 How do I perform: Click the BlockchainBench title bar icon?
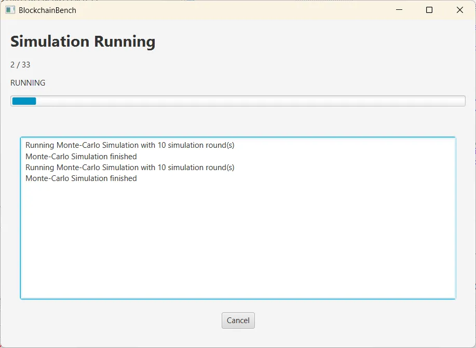point(10,10)
